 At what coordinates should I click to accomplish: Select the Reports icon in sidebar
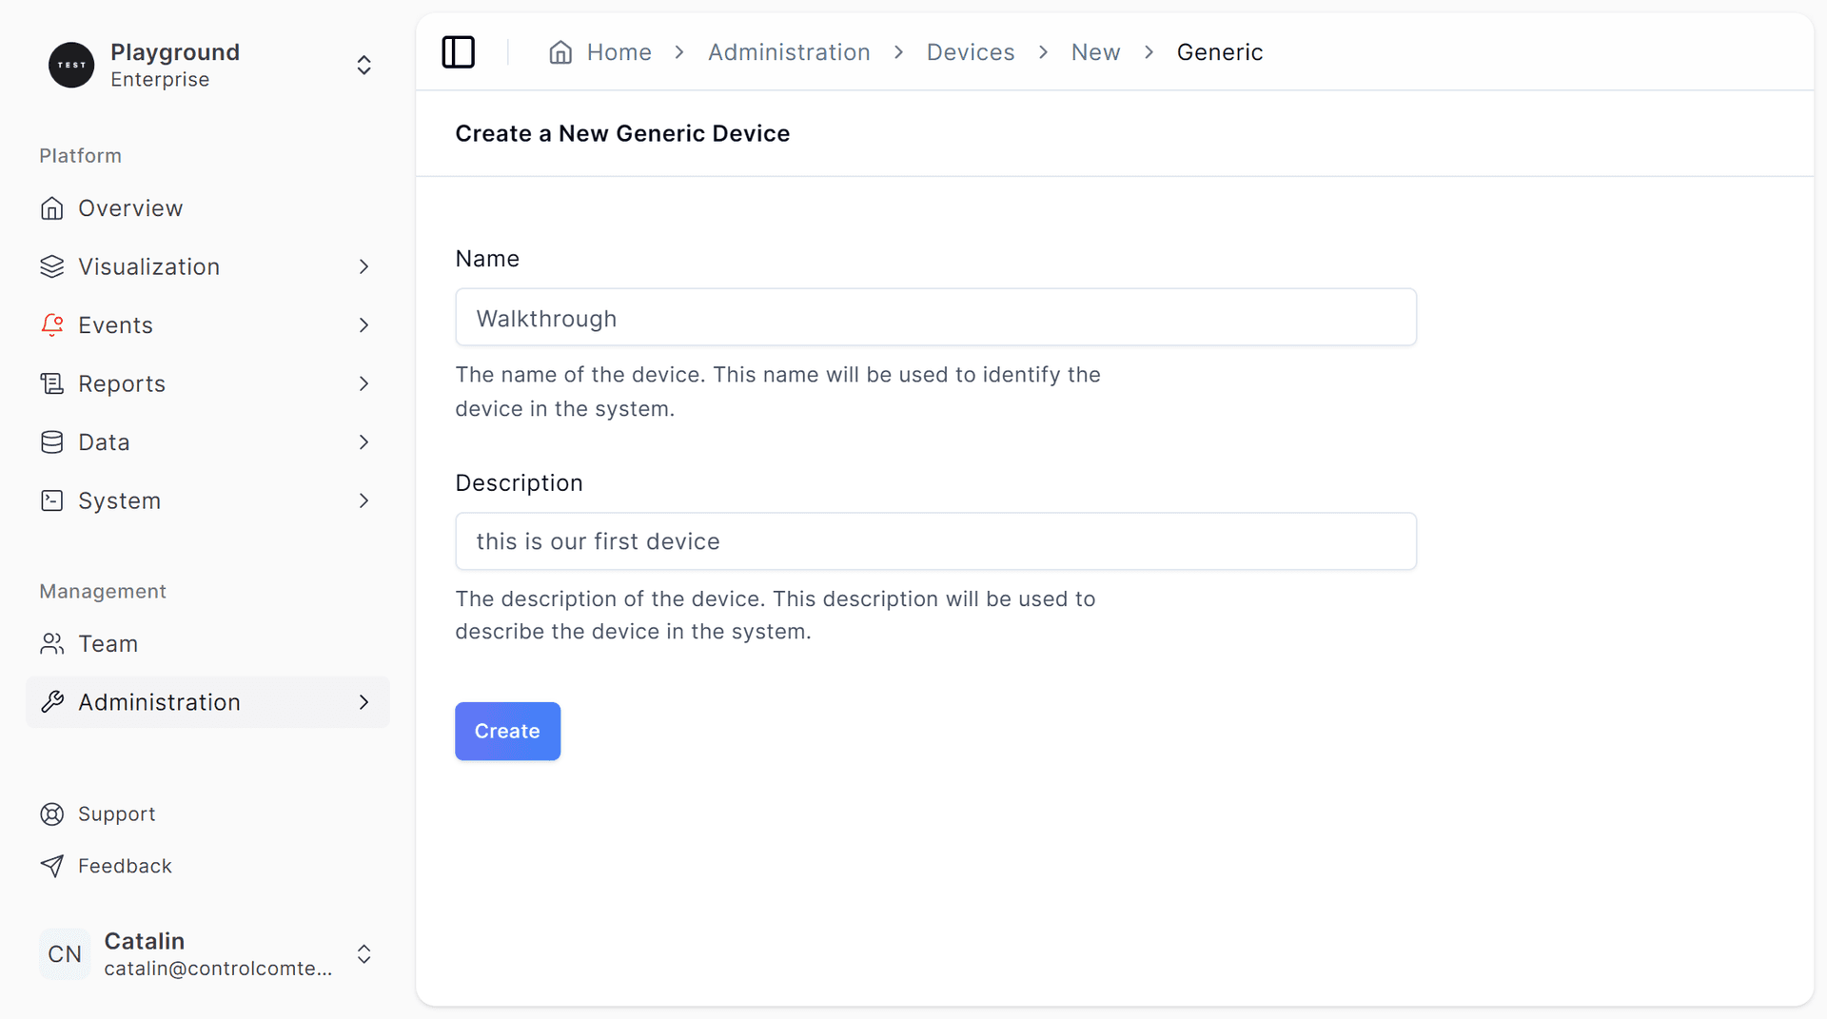click(52, 383)
